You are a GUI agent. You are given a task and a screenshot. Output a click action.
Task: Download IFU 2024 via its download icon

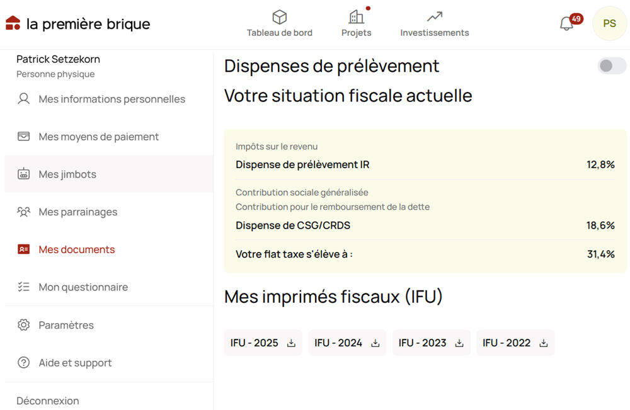(x=375, y=343)
